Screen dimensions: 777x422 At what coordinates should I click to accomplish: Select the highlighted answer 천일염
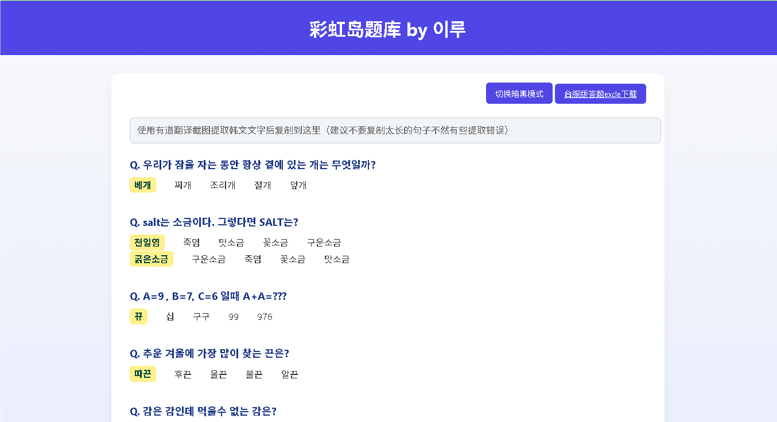(147, 243)
